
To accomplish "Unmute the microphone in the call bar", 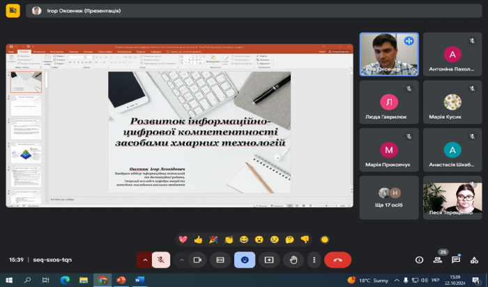I will pos(161,259).
